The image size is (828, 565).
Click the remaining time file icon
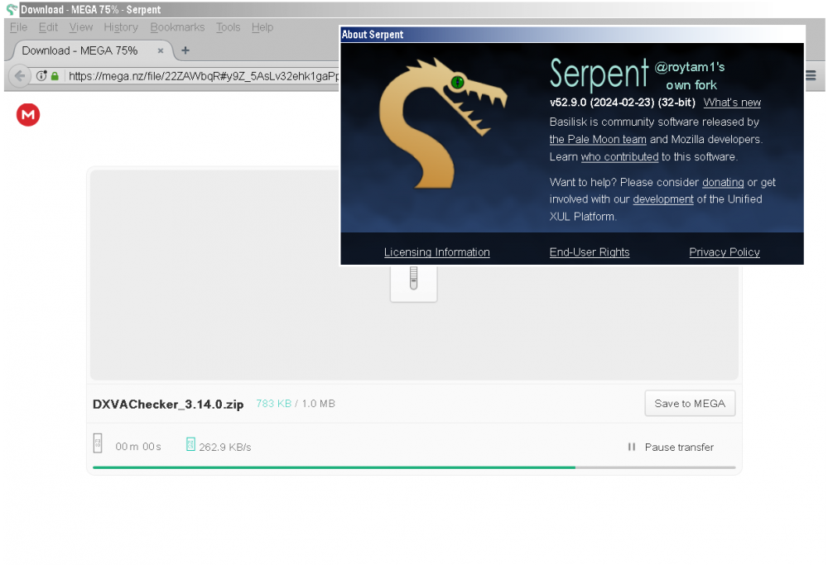tap(98, 443)
